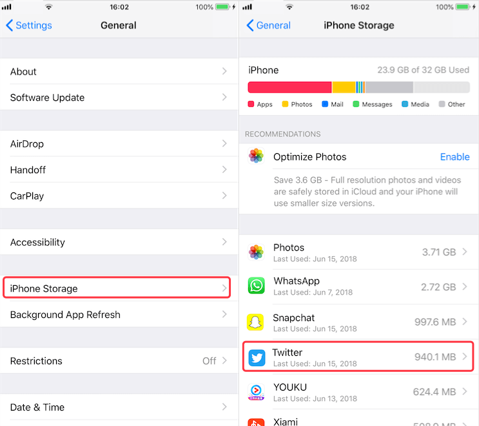Screen dimensions: 479x426
Task: Expand the Restrictions row chevron
Action: (x=224, y=360)
